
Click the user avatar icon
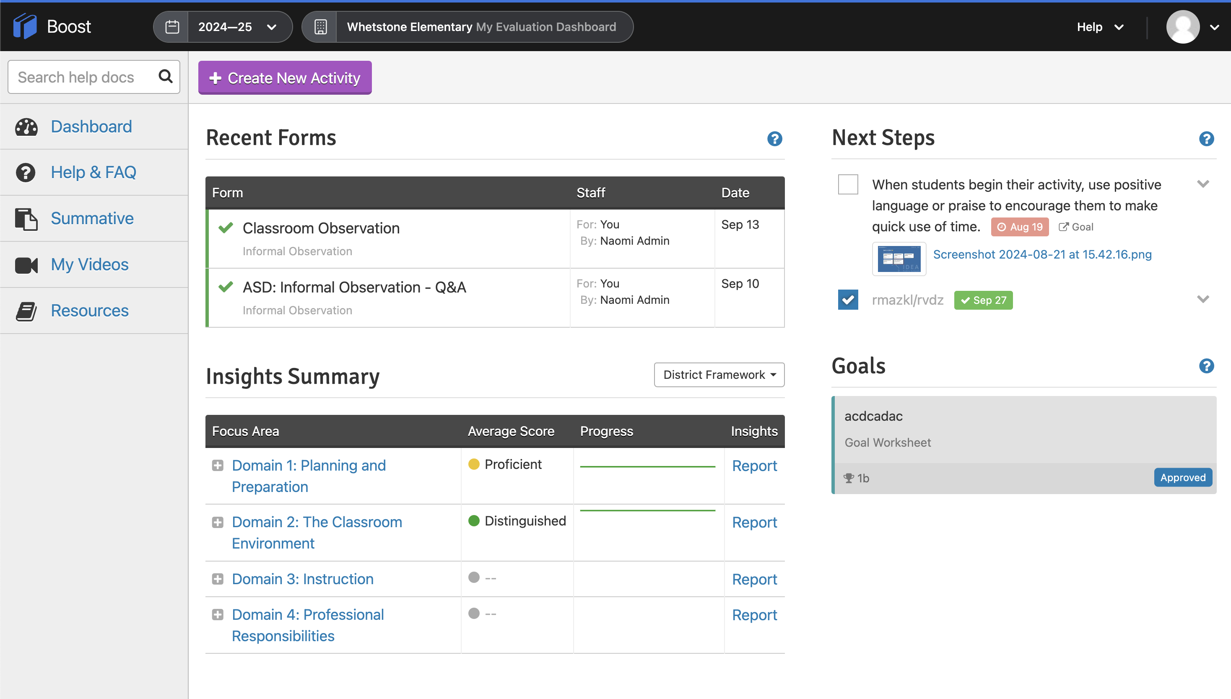(1182, 27)
